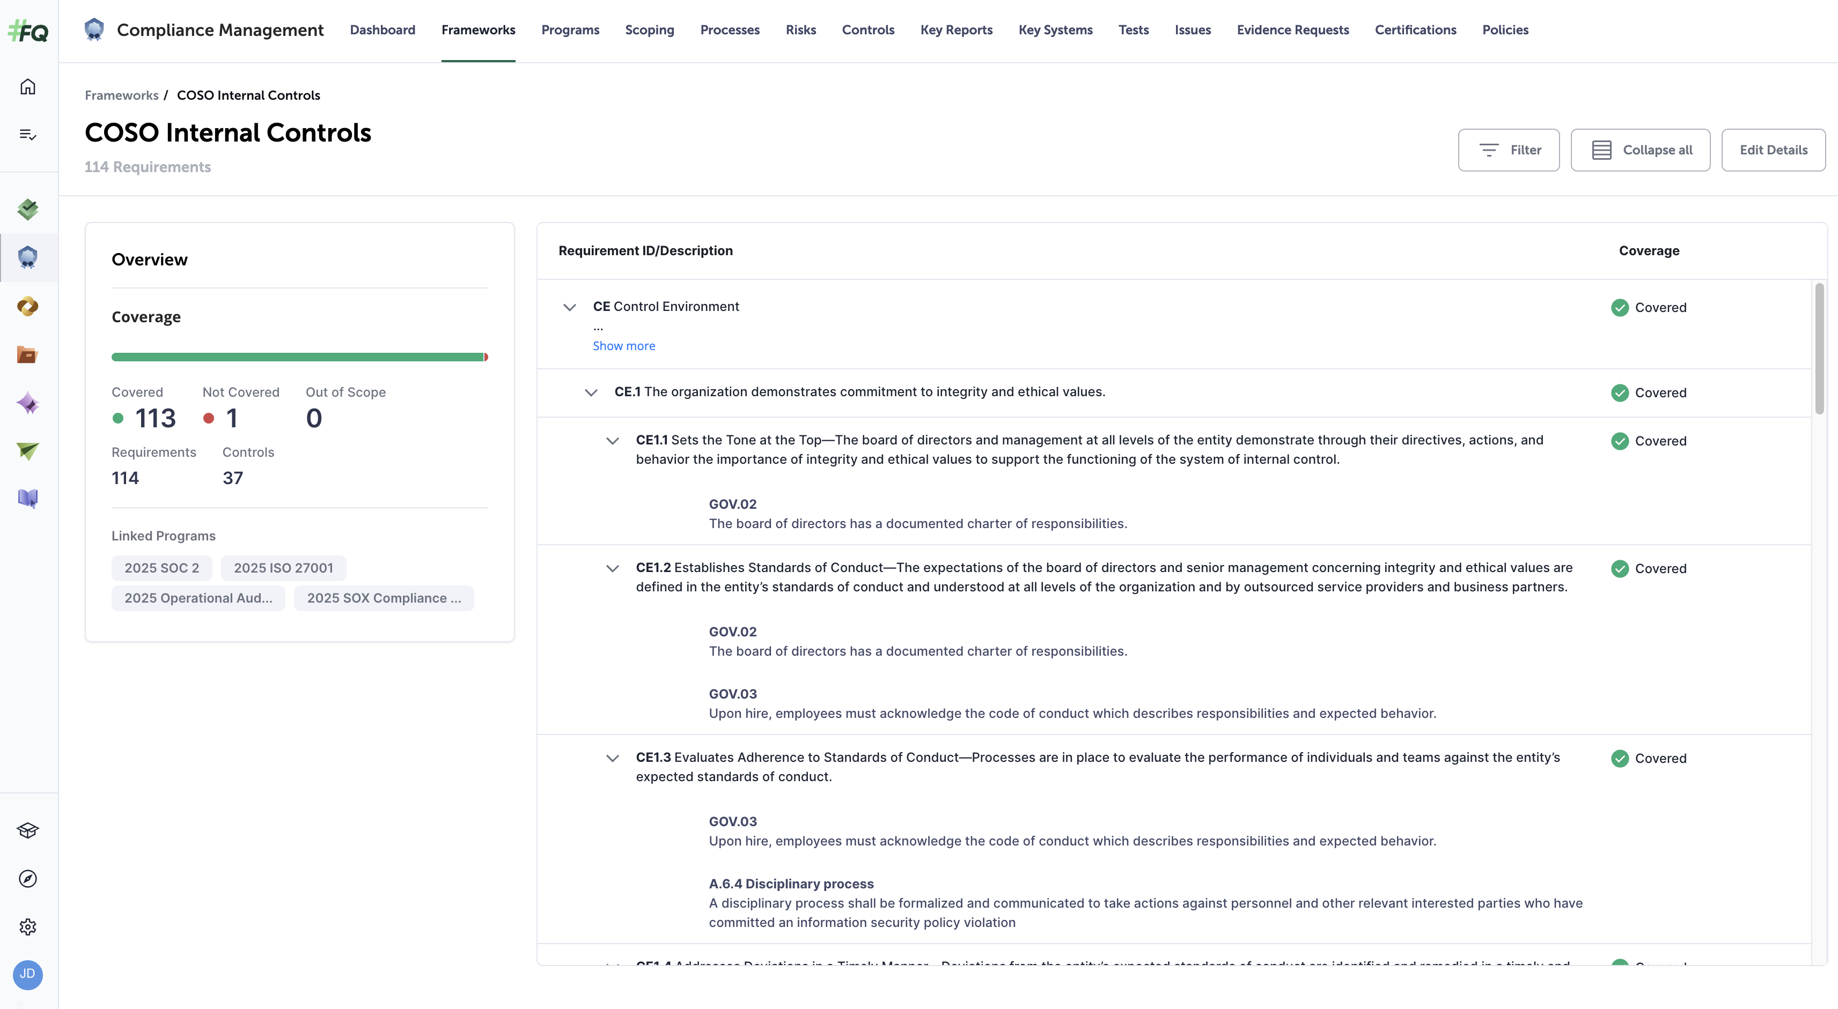Viewport: 1838px width, 1009px height.
Task: Open the compass icon in sidebar
Action: (27, 879)
